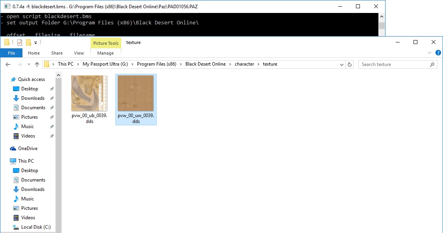Select Local Disk (C:) in sidebar
Screen dimensions: 443x233
coord(35,227)
